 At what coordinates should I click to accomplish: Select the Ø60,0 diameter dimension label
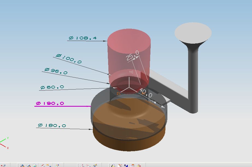coord(52,87)
